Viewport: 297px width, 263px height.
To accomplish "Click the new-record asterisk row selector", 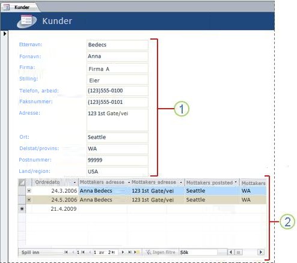I will click(x=22, y=209).
